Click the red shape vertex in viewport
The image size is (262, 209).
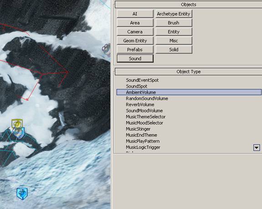click(27, 100)
